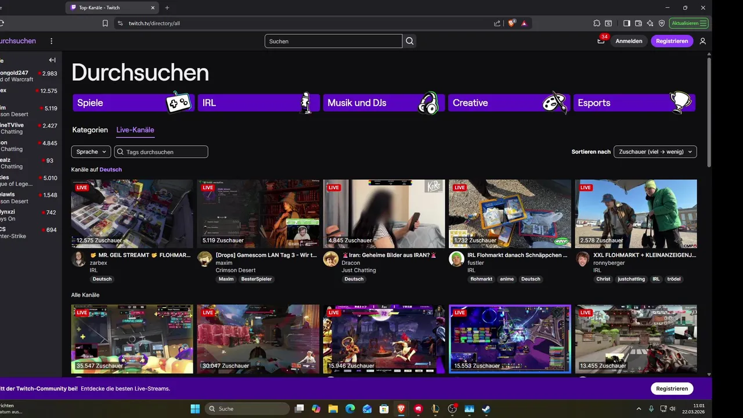Click the Anmelden button

coord(629,41)
